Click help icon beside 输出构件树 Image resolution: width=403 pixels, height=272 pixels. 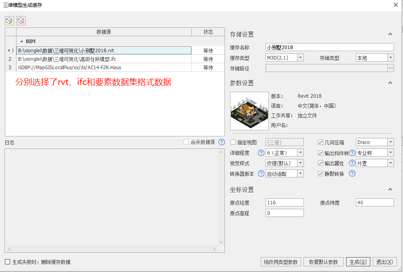352,153
